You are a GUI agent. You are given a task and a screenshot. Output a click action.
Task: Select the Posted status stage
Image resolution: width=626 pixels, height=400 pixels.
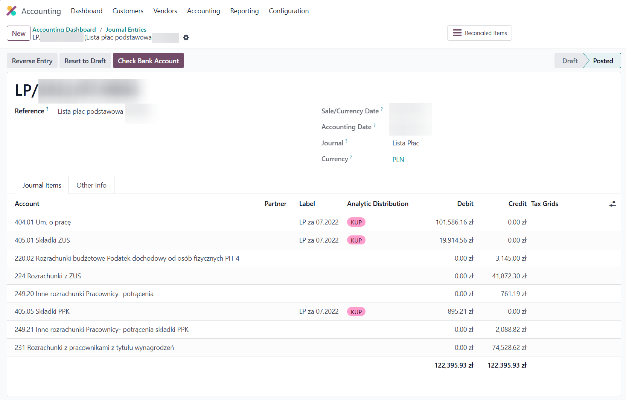point(603,61)
